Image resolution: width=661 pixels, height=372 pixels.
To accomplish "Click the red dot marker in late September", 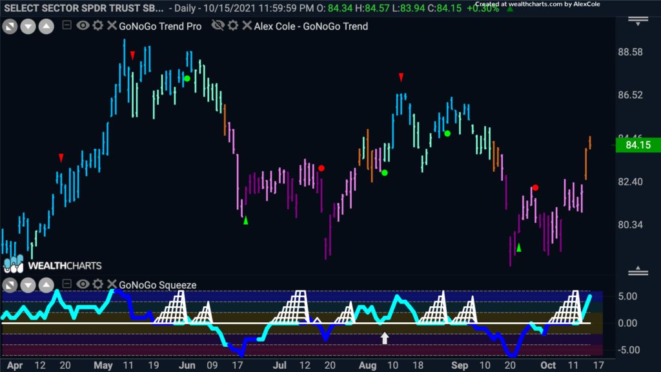I will click(x=535, y=188).
